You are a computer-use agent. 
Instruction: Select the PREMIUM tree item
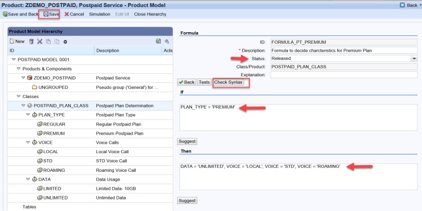(54, 133)
